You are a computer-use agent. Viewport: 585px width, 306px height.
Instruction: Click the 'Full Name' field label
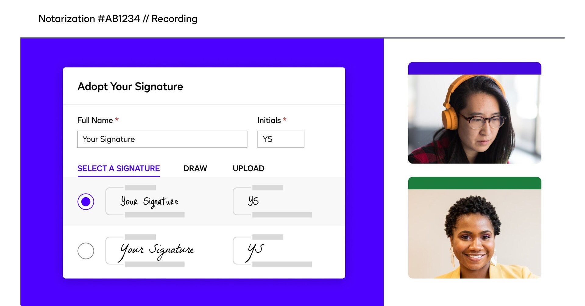pos(95,120)
